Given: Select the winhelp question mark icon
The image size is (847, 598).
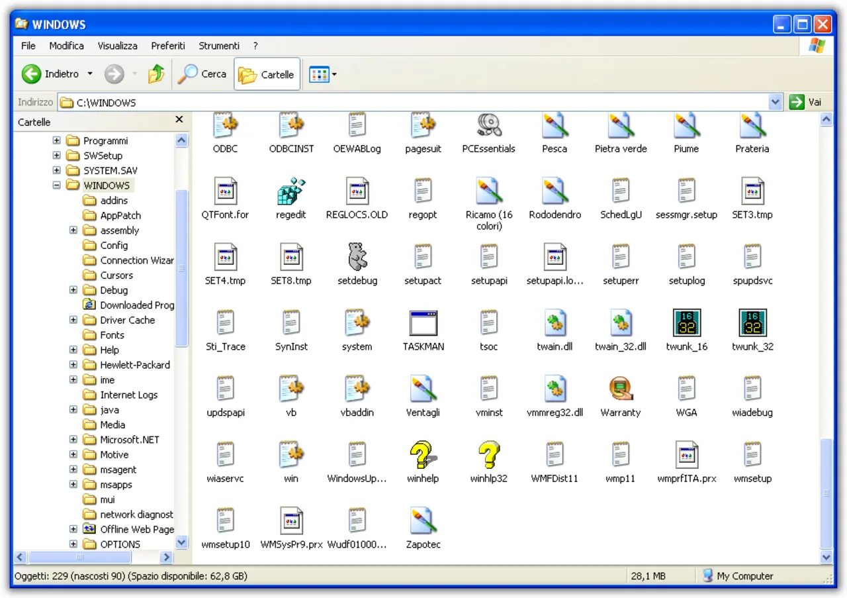Looking at the screenshot, I should (x=422, y=455).
